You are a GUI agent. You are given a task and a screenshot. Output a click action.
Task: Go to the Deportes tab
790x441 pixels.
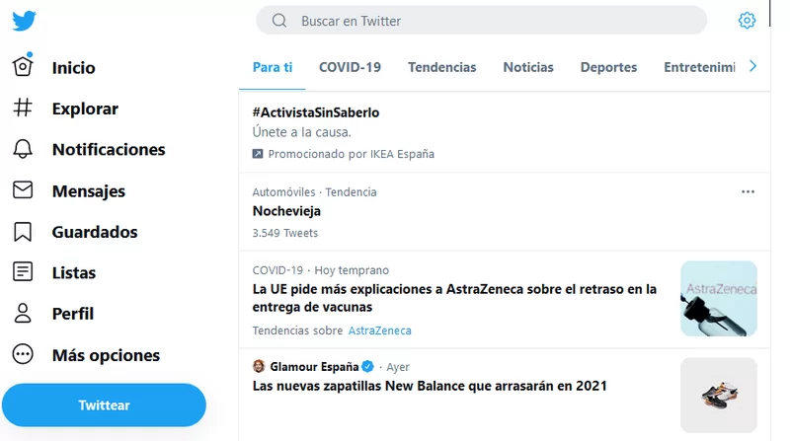608,67
